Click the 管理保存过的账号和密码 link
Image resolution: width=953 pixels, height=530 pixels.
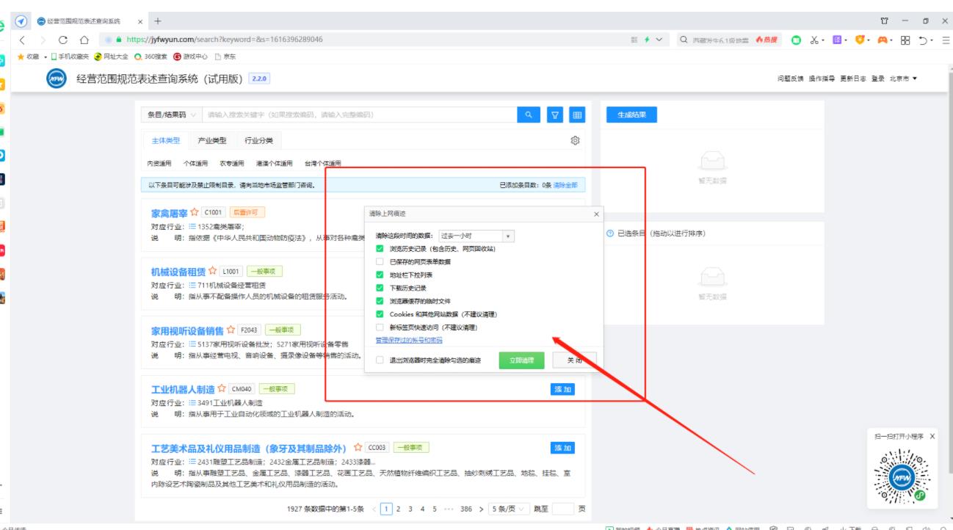[409, 340]
